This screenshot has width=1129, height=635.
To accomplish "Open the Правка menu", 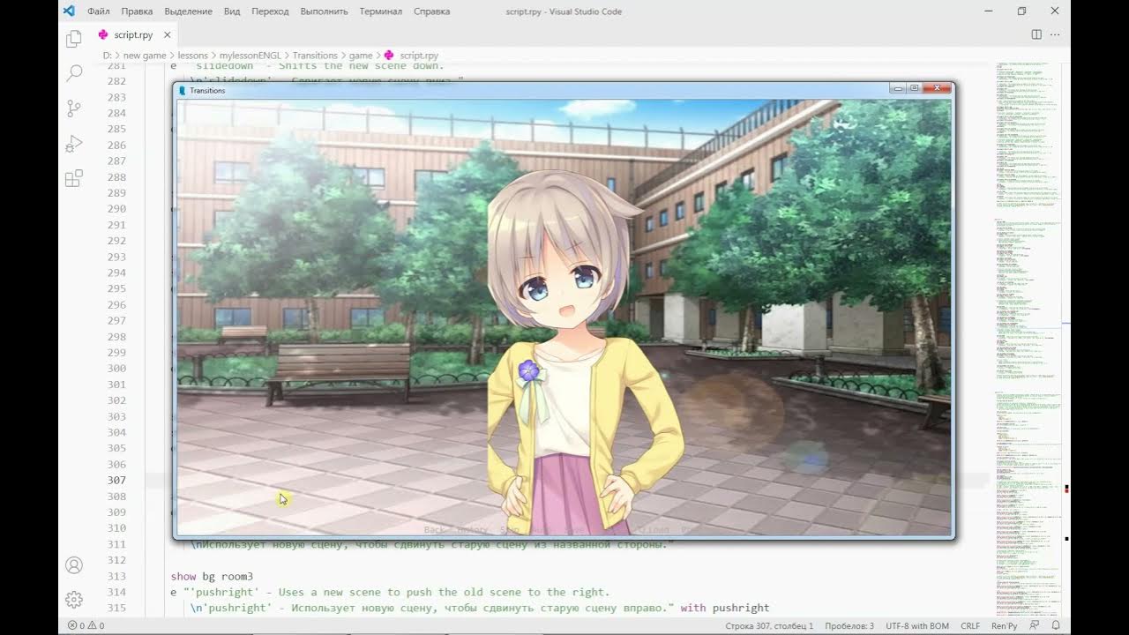I will pyautogui.click(x=137, y=11).
